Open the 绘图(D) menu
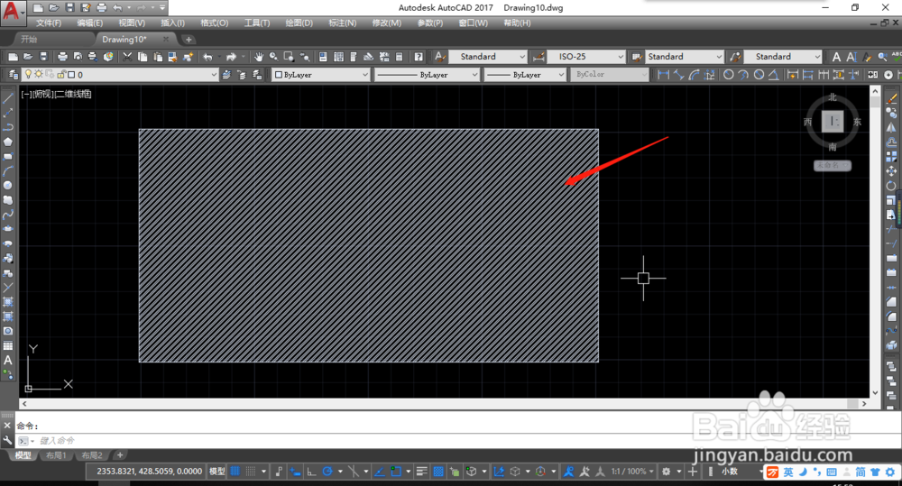The height and width of the screenshot is (486, 902). tap(299, 23)
